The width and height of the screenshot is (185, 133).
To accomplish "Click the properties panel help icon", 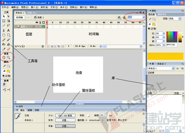I will tap(144, 114).
